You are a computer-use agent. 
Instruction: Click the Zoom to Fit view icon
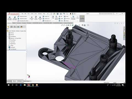pos(62,25)
